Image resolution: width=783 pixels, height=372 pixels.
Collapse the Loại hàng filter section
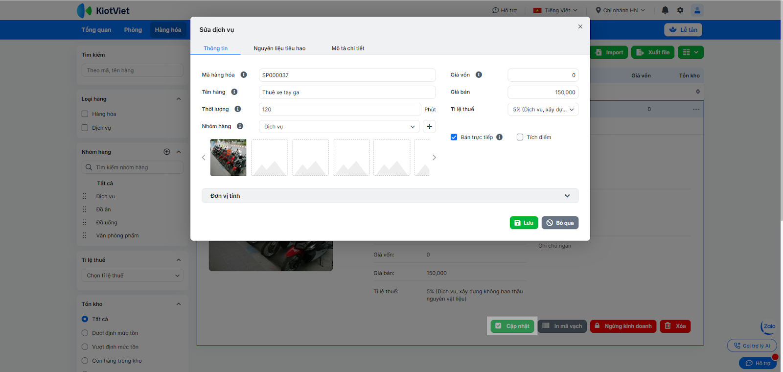pyautogui.click(x=179, y=99)
